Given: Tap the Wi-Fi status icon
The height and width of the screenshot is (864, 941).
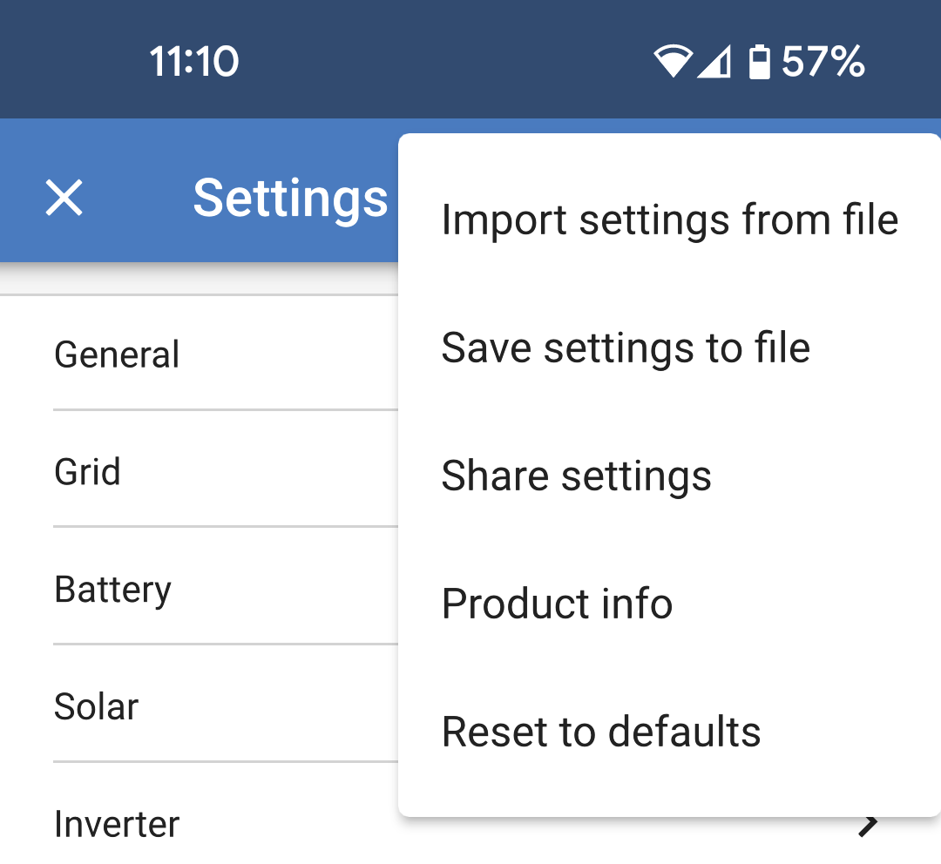Looking at the screenshot, I should coord(672,63).
